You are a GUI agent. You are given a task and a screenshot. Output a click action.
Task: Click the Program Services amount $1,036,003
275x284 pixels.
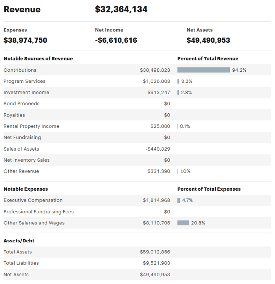coord(156,81)
